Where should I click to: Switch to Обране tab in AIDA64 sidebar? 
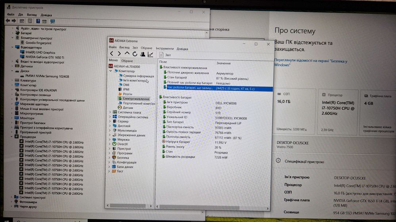tap(127, 61)
